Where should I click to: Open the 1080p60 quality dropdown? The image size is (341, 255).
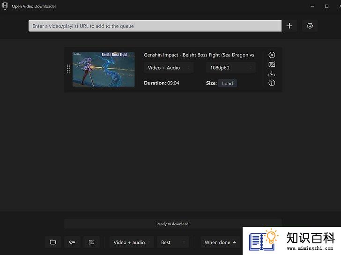tap(231, 68)
